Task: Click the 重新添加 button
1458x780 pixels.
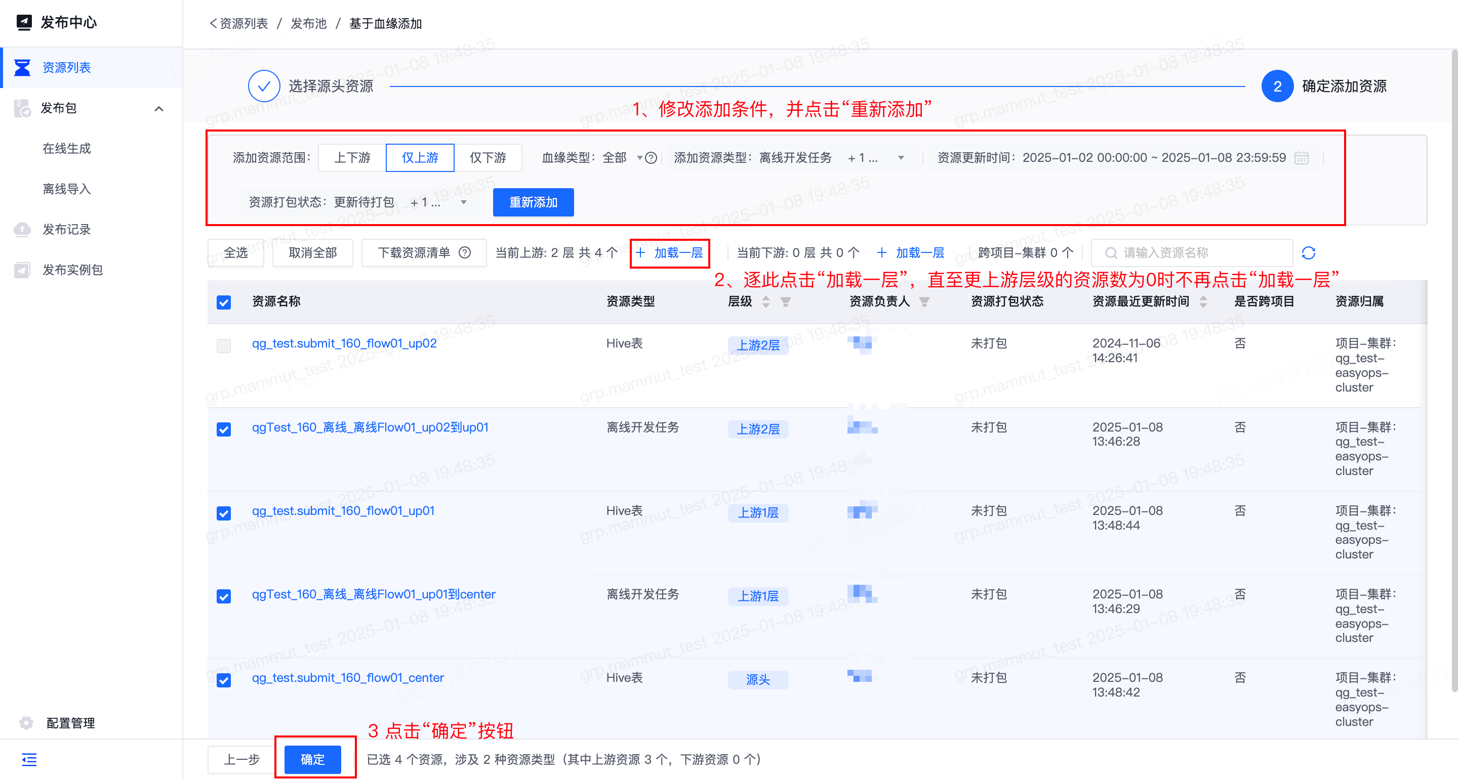Action: point(533,202)
